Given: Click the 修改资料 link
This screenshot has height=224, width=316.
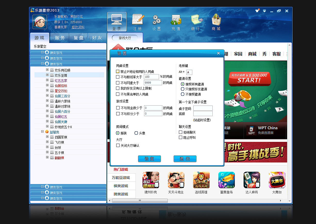Looking at the screenshot, I should pyautogui.click(x=78, y=27).
